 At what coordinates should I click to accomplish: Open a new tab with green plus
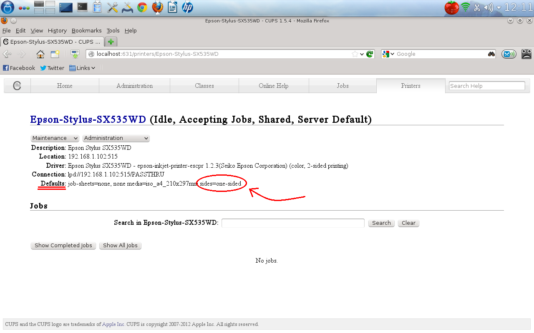point(111,42)
